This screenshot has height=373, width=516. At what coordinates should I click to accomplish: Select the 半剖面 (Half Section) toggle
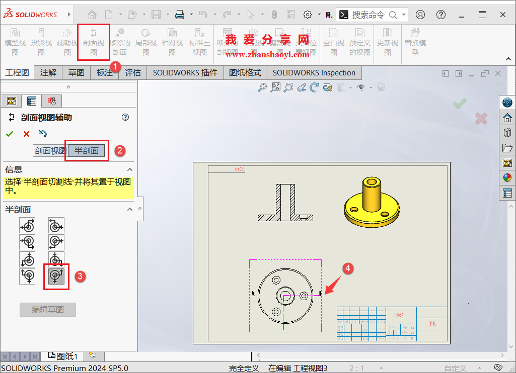tap(86, 150)
